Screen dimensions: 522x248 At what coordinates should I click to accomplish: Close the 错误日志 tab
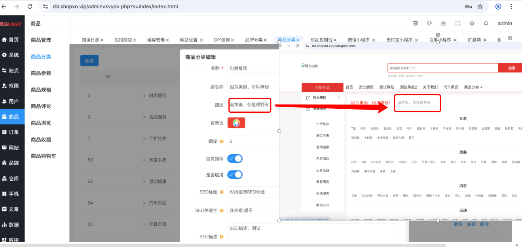tap(102, 40)
